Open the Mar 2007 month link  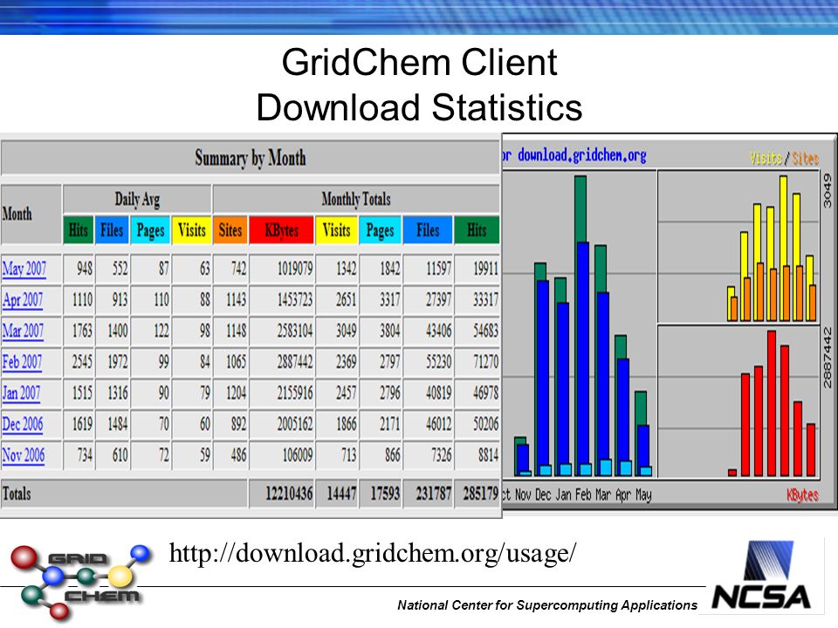23,331
